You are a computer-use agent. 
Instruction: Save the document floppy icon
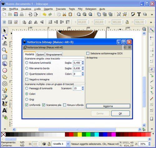click(x=16, y=14)
